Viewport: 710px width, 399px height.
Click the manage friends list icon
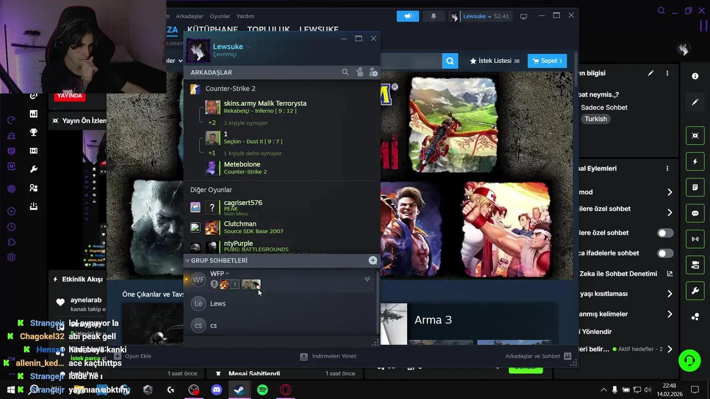(359, 73)
